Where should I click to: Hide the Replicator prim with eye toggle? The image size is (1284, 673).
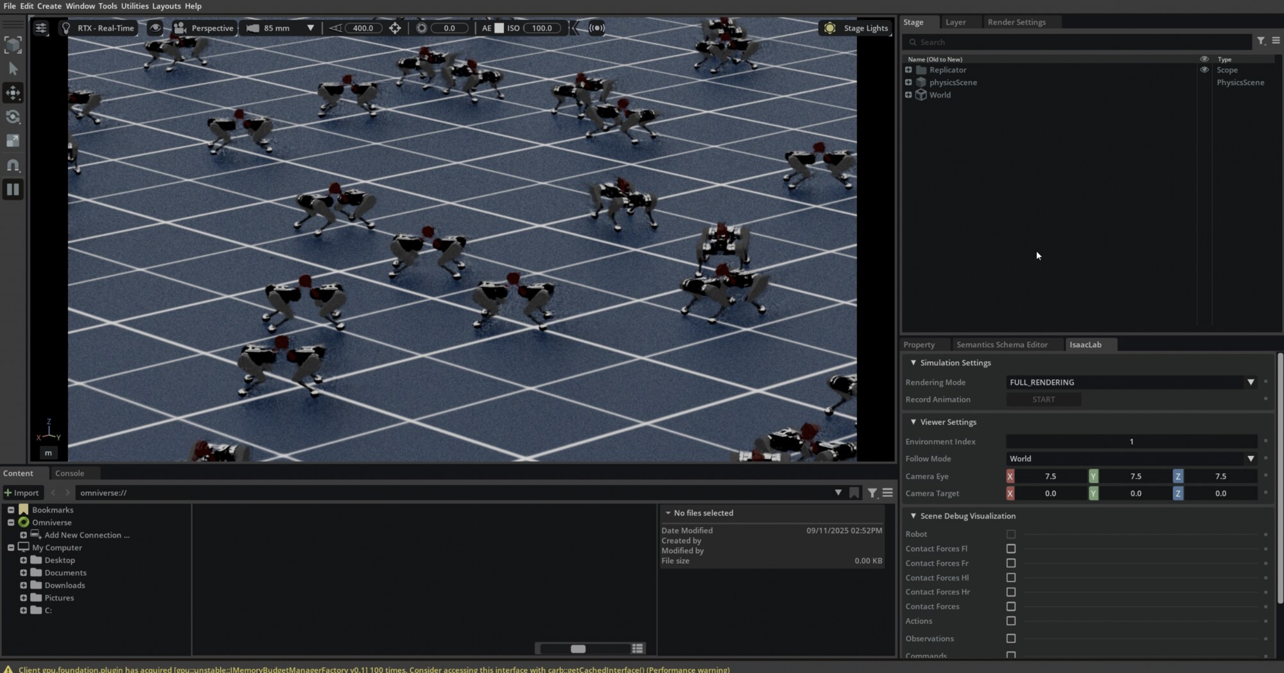1204,70
